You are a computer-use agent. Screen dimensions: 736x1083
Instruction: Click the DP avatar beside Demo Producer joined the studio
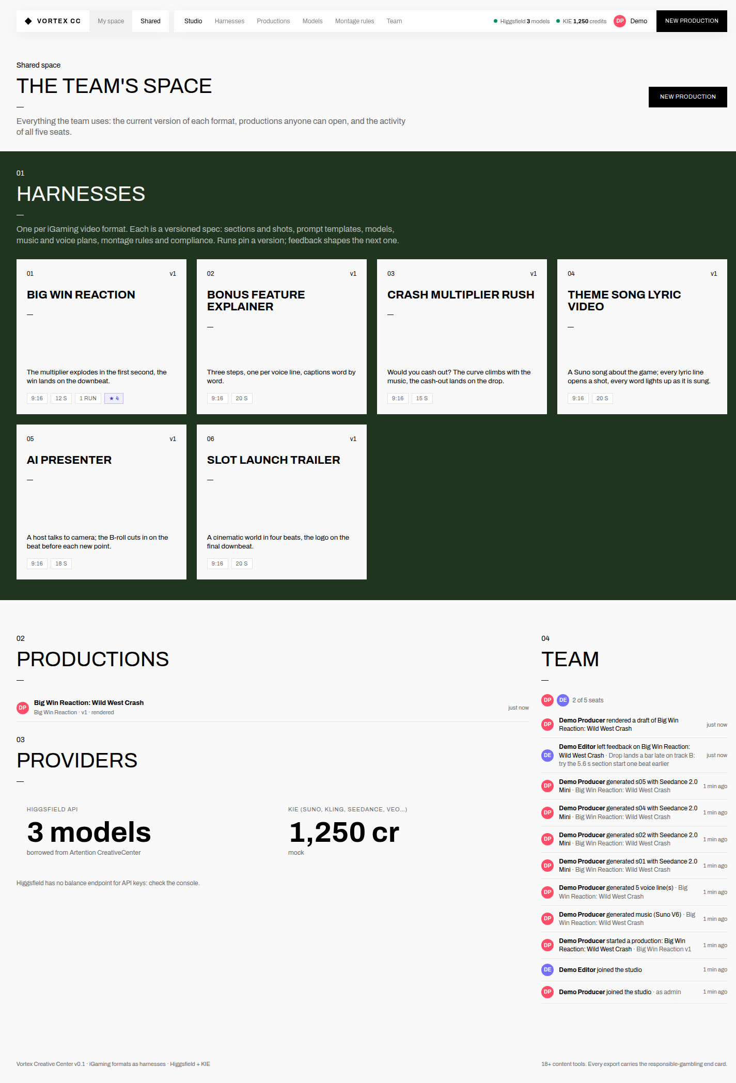click(x=547, y=992)
